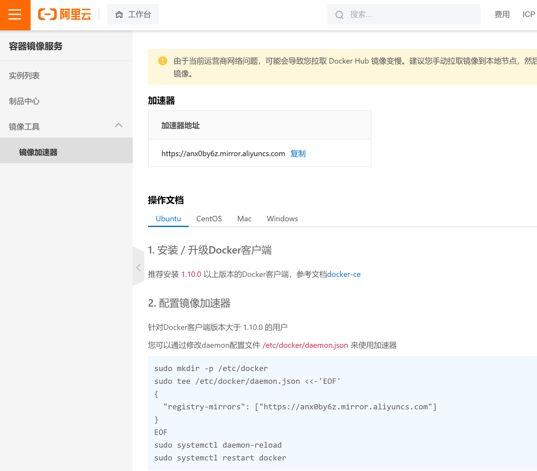The width and height of the screenshot is (537, 471).
Task: Collapse the left sidebar with the arrow handle
Action: tap(138, 267)
